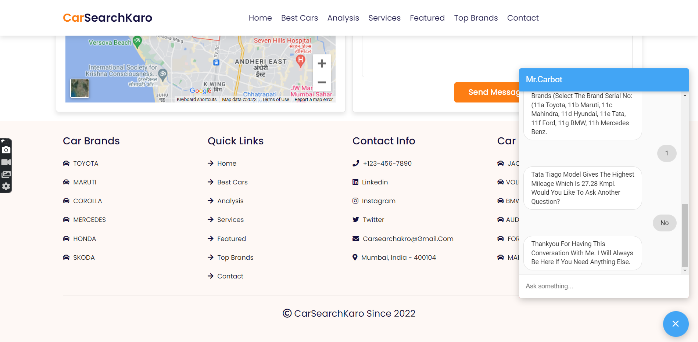Viewport: 698px width, 342px height.
Task: Open Top Brands in top navigation
Action: click(x=476, y=18)
